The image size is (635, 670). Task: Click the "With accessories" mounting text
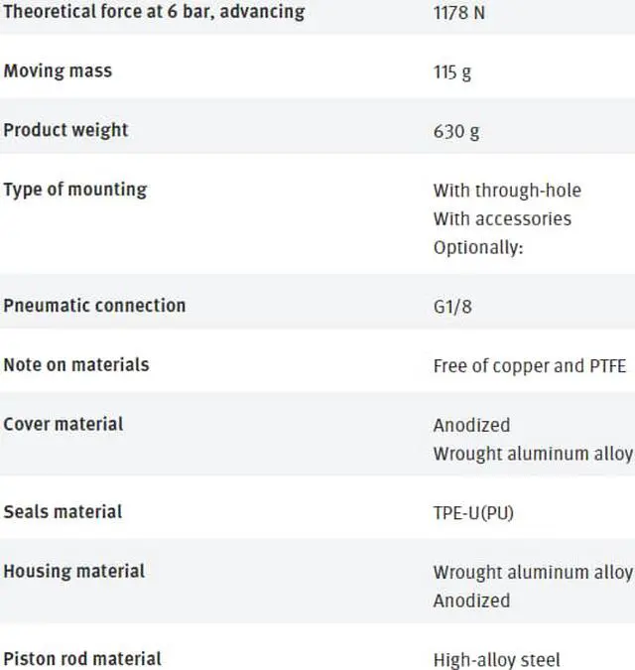pyautogui.click(x=502, y=218)
